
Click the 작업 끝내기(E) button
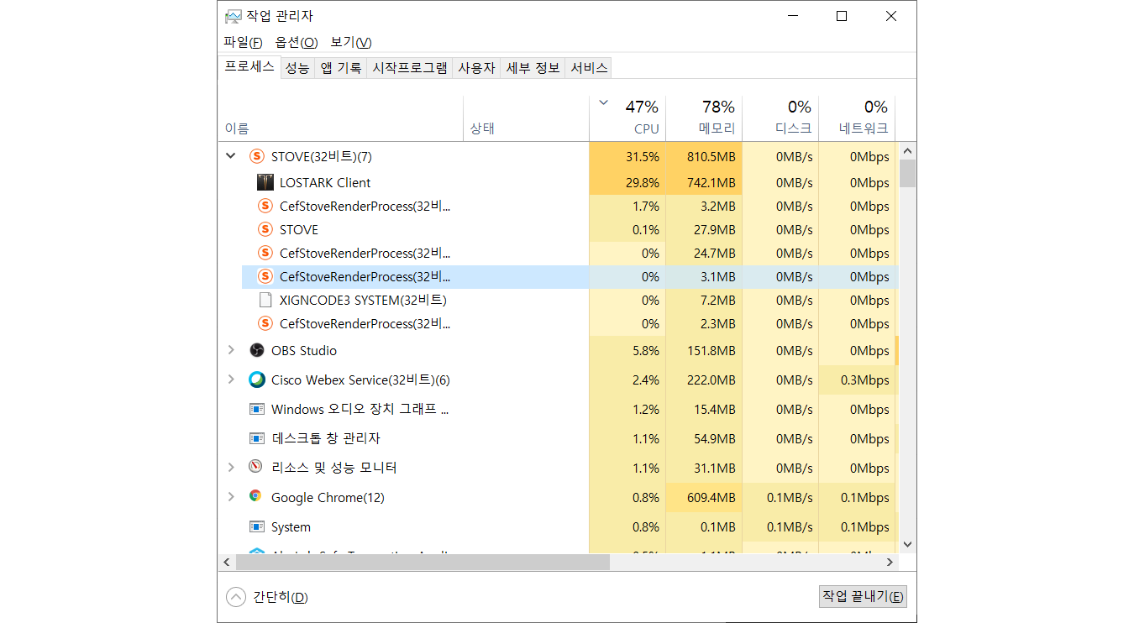[x=863, y=596]
